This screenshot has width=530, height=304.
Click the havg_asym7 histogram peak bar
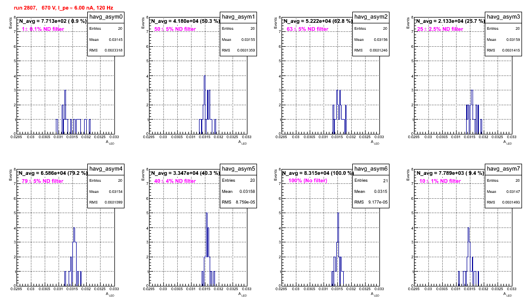(x=468, y=257)
